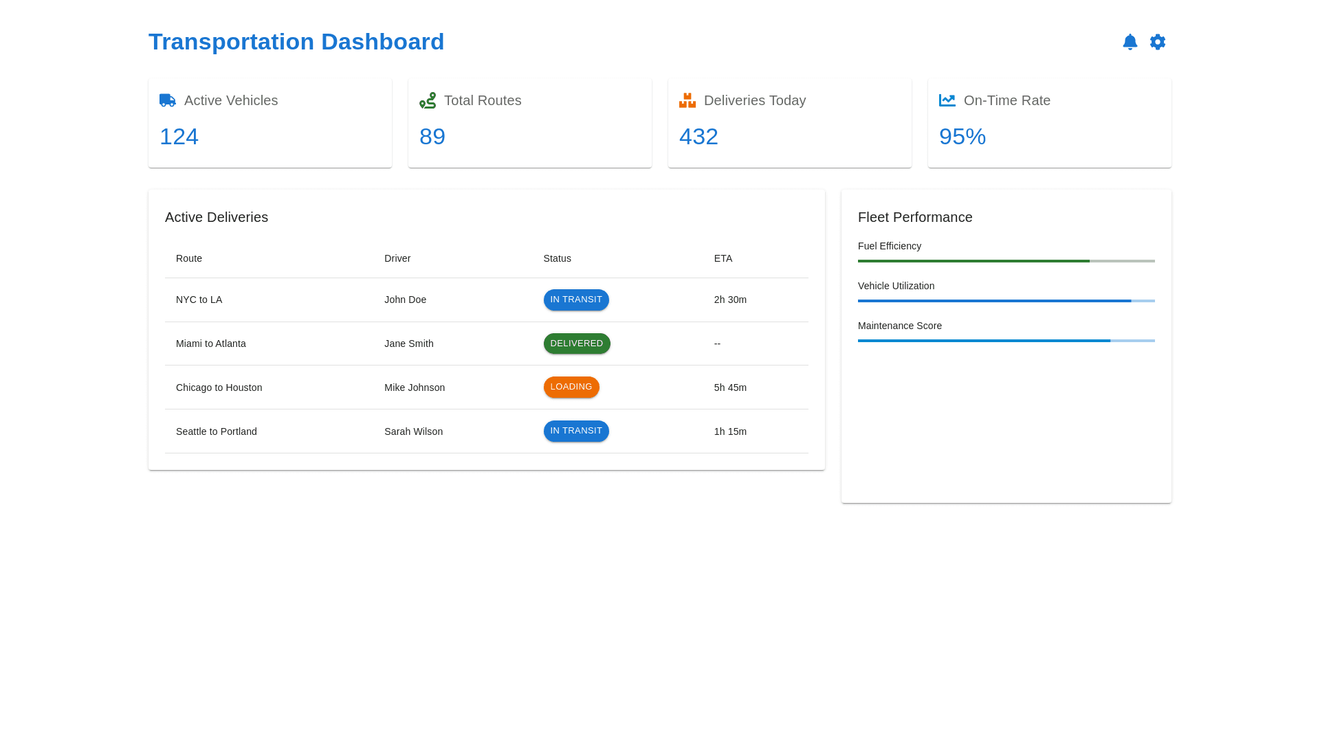
Task: Sort the table by the Route column
Action: (x=188, y=258)
